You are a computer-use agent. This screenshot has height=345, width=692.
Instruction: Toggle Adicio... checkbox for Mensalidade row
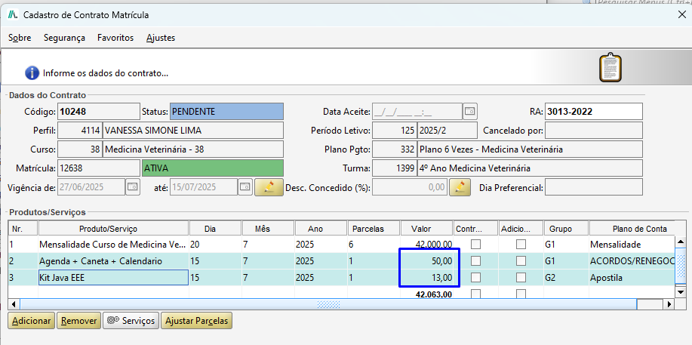(x=521, y=245)
